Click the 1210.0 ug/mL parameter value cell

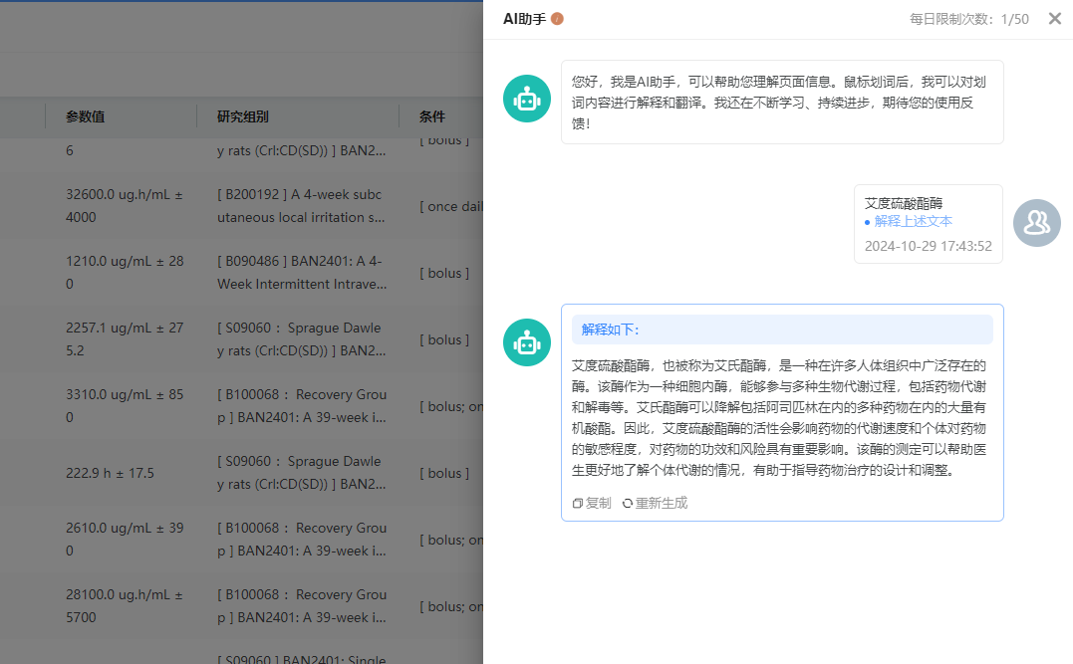pyautogui.click(x=123, y=272)
